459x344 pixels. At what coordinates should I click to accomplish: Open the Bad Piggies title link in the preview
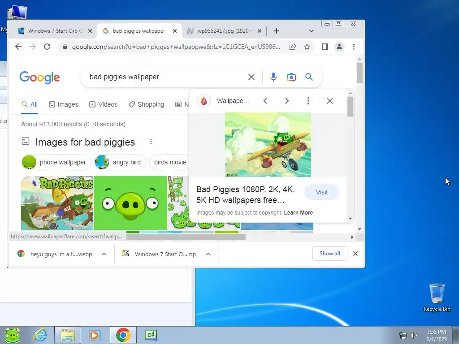click(246, 195)
